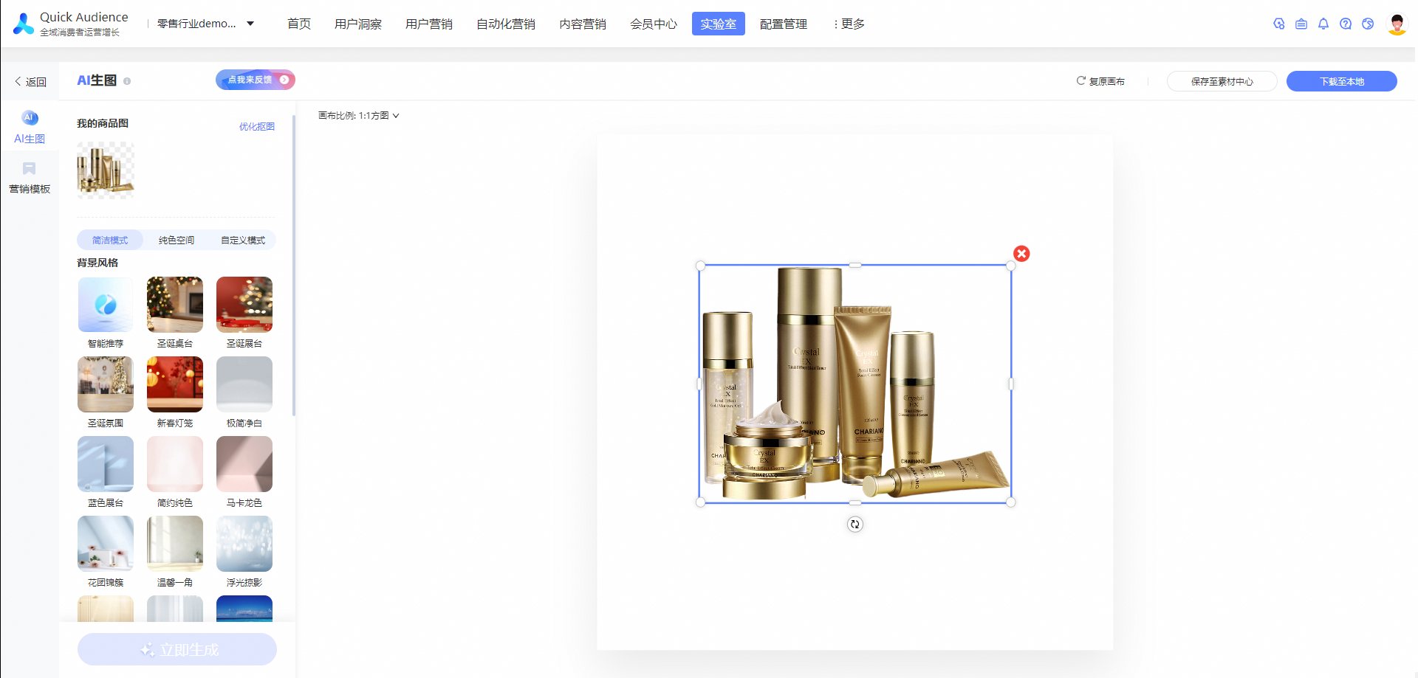Click the 点我来反馈 feedback button

pos(256,80)
